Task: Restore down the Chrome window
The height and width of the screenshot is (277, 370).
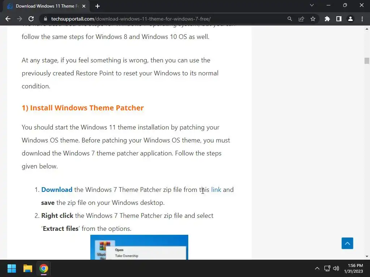Action: pos(345,5)
